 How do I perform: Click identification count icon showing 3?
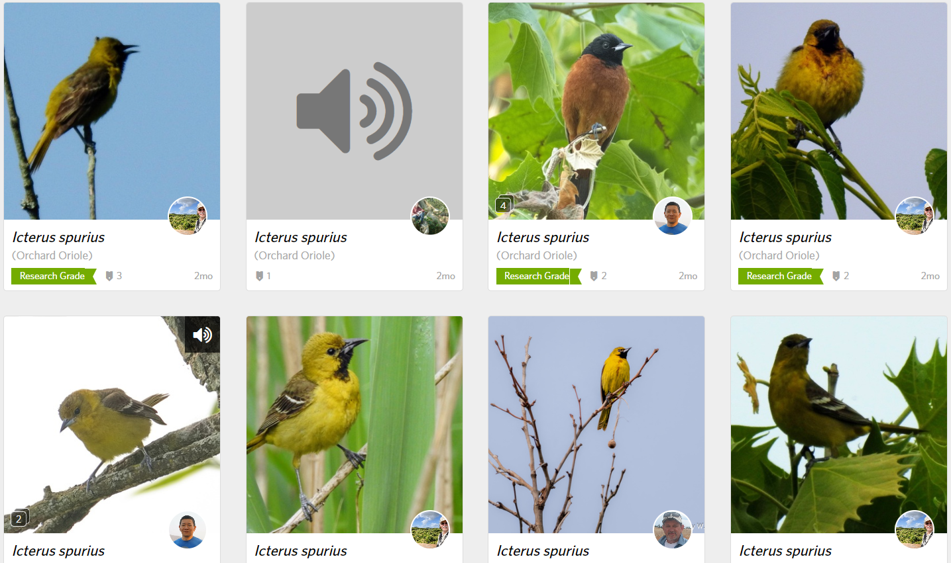(114, 276)
